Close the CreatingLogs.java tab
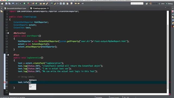Screen dimensions: 174x98 [x=48, y=8]
